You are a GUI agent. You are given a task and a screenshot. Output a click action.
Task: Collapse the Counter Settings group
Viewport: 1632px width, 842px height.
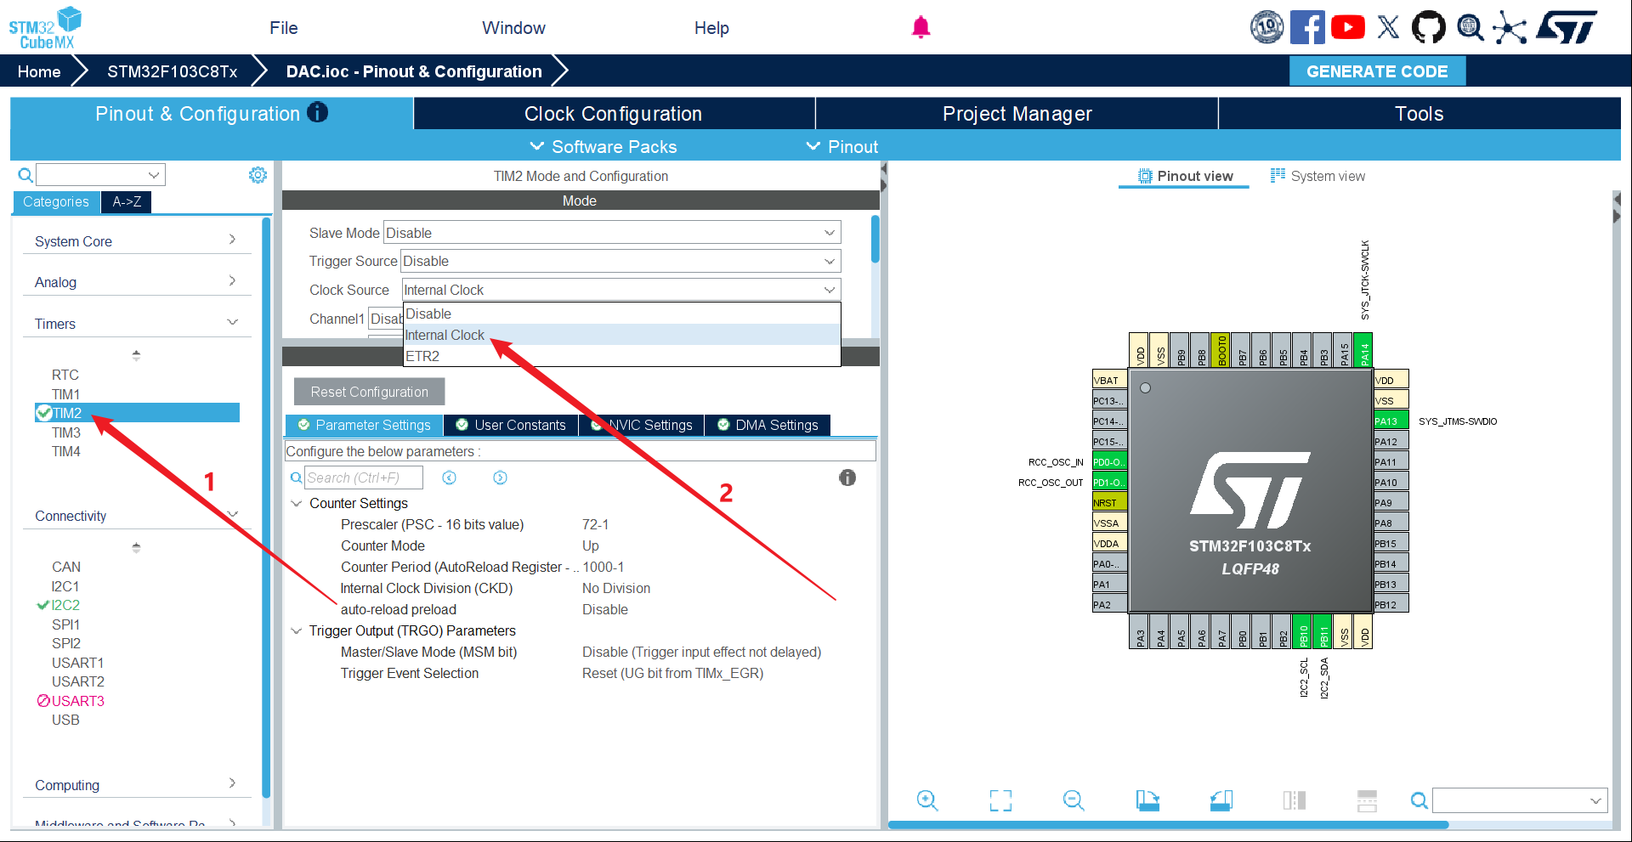[297, 503]
